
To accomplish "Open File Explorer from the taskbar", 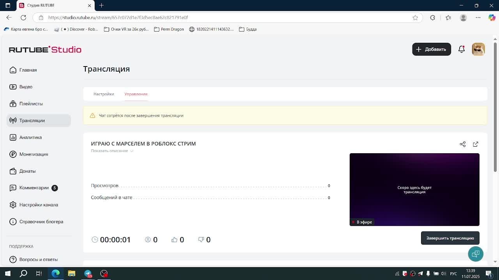I will coord(72,273).
